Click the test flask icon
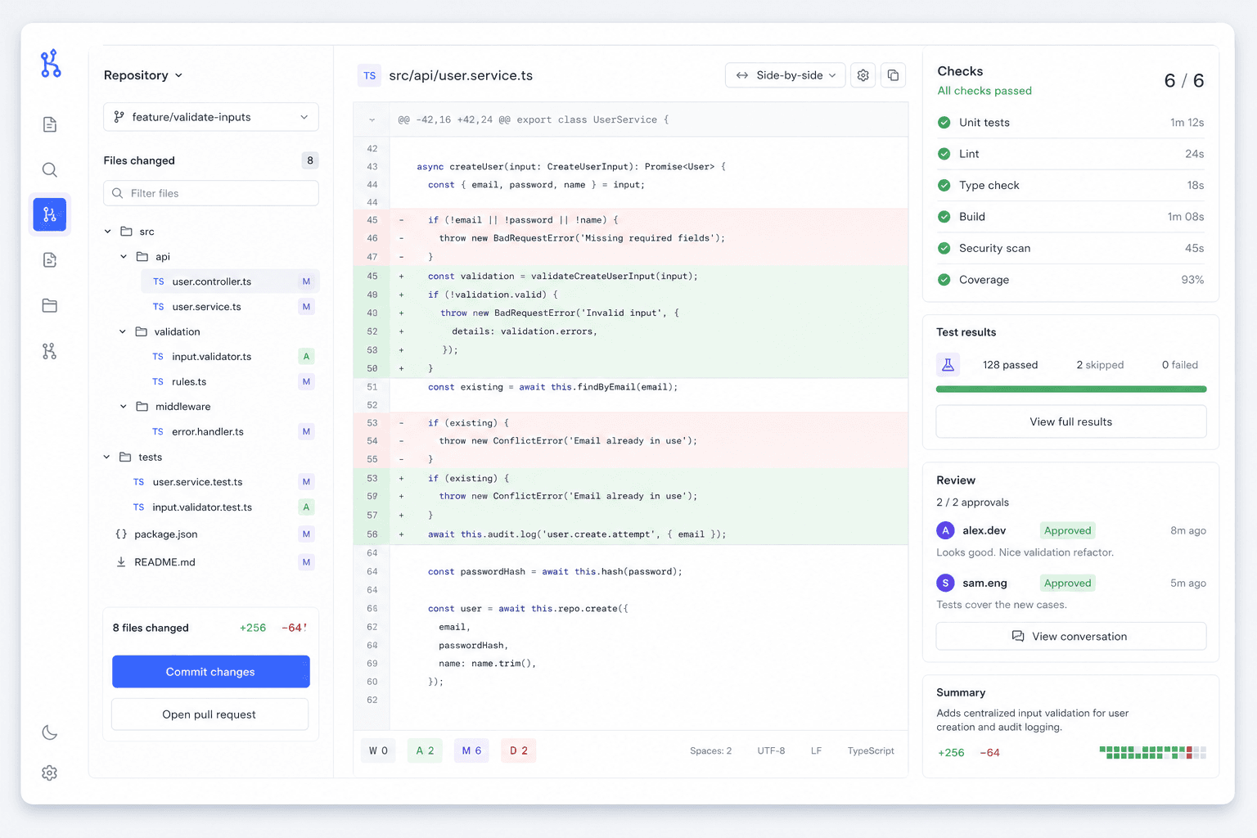1257x838 pixels. point(948,365)
